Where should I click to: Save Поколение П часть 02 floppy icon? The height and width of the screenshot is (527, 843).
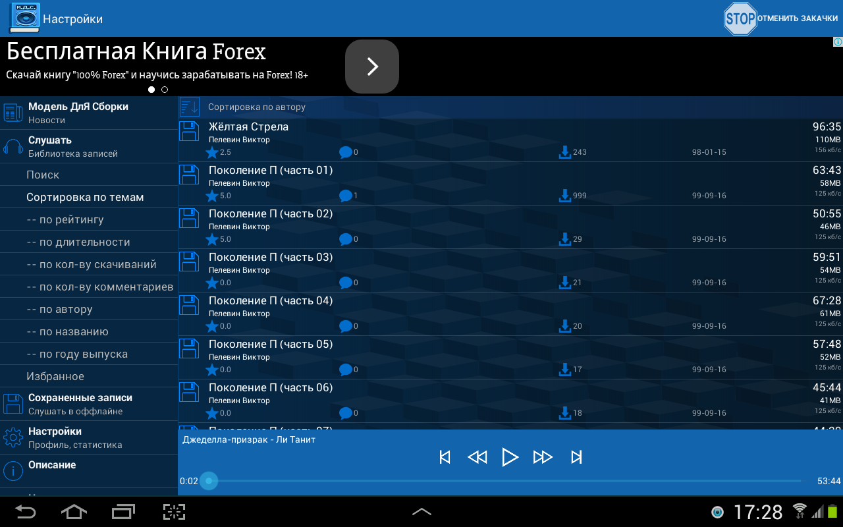pyautogui.click(x=190, y=218)
